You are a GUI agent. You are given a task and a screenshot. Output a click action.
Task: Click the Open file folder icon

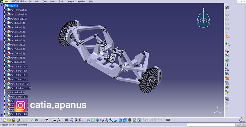[9, 120]
